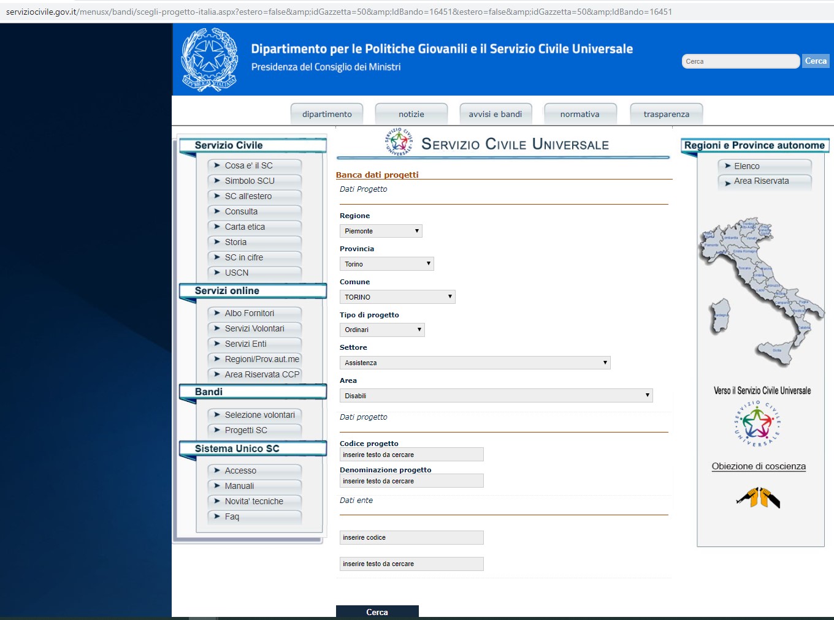Click the Italian Republic emblem in the header
The image size is (834, 620).
pos(209,59)
